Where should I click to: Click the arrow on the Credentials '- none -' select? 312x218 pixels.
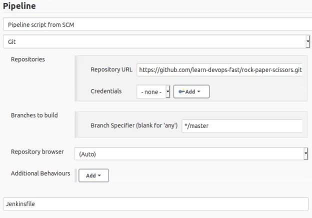tap(167, 92)
